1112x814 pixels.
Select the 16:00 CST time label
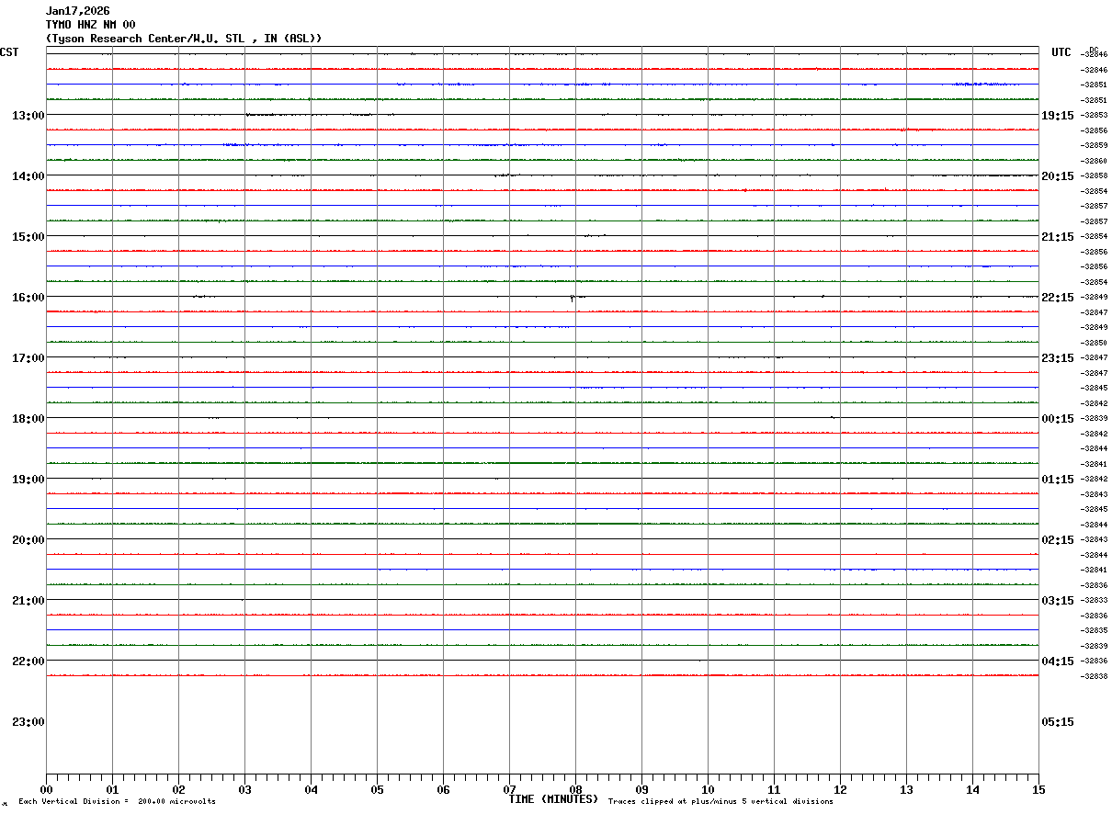click(x=28, y=298)
